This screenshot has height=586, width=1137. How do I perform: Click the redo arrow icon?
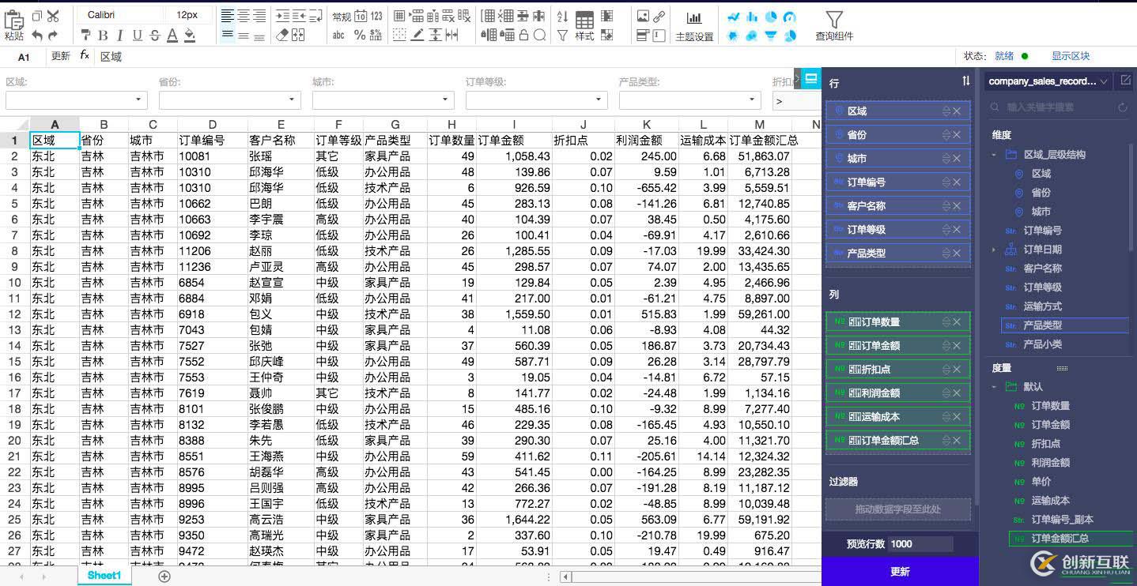tap(53, 35)
